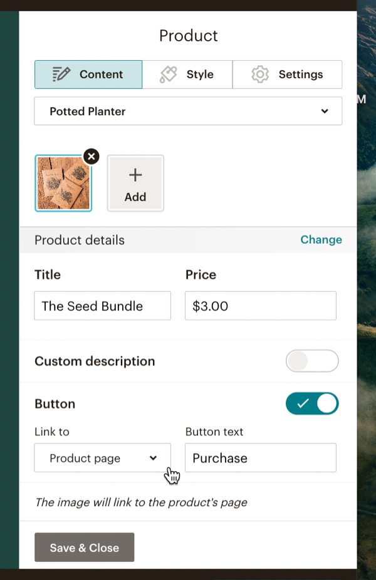
Task: Select the seed bundle product thumbnail
Action: coord(63,183)
